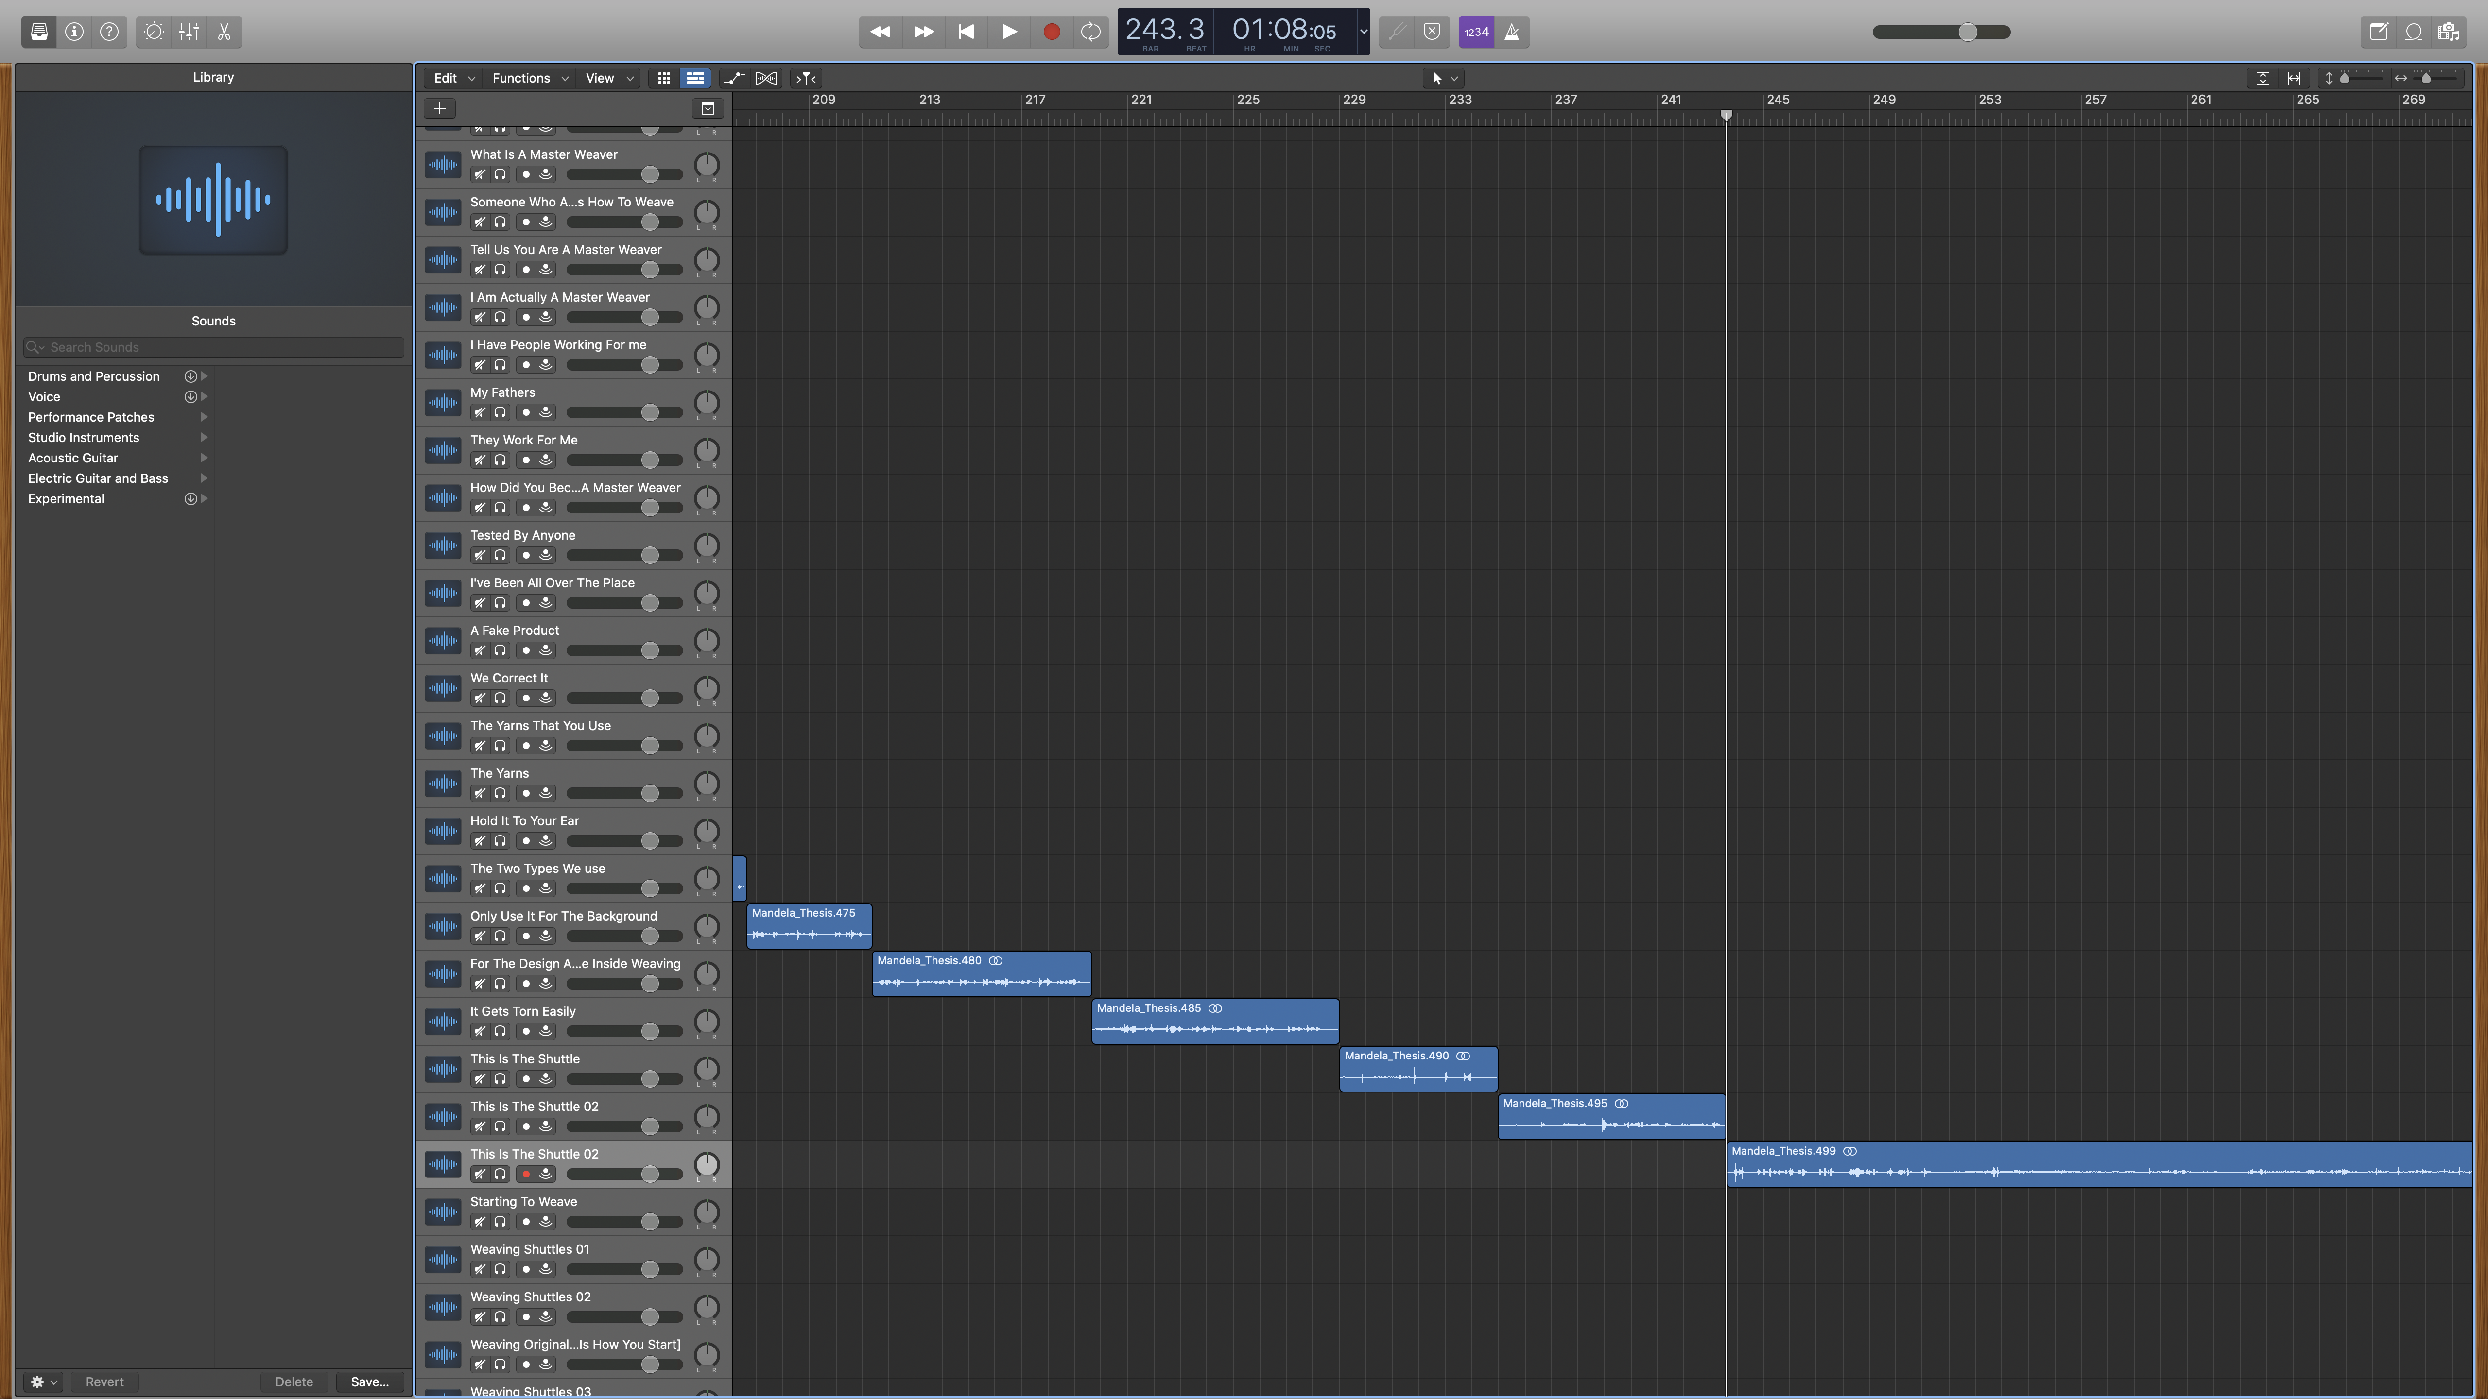The image size is (2488, 1399).
Task: Click the Delete button in Library
Action: point(294,1382)
